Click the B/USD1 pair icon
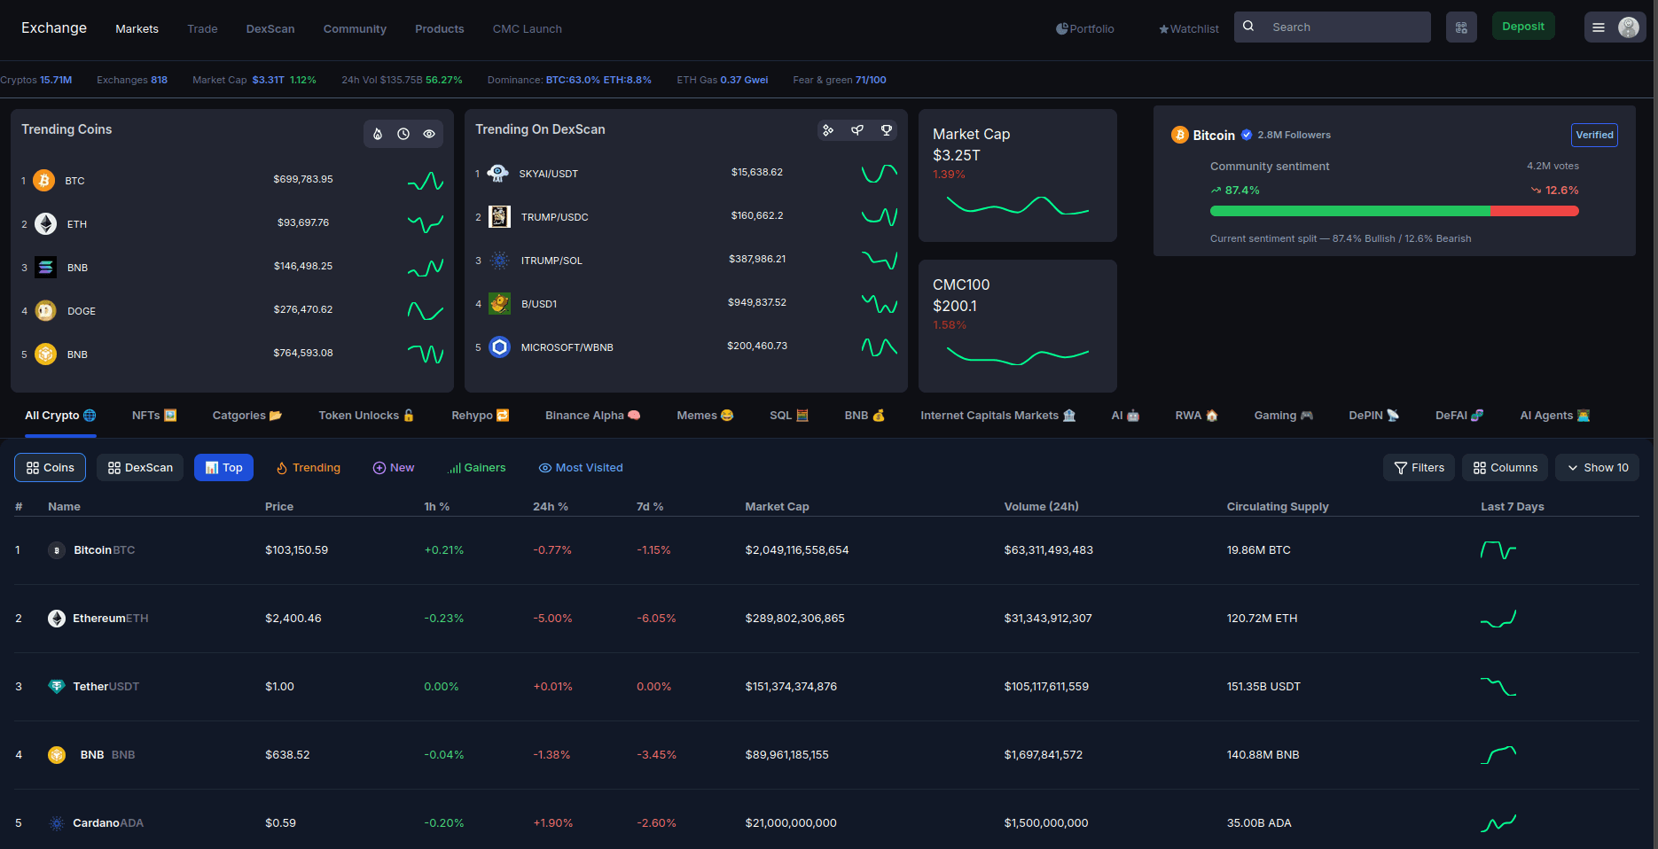The width and height of the screenshot is (1658, 849). tap(499, 304)
